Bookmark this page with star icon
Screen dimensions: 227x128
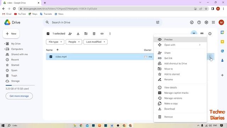(x=206, y=9)
